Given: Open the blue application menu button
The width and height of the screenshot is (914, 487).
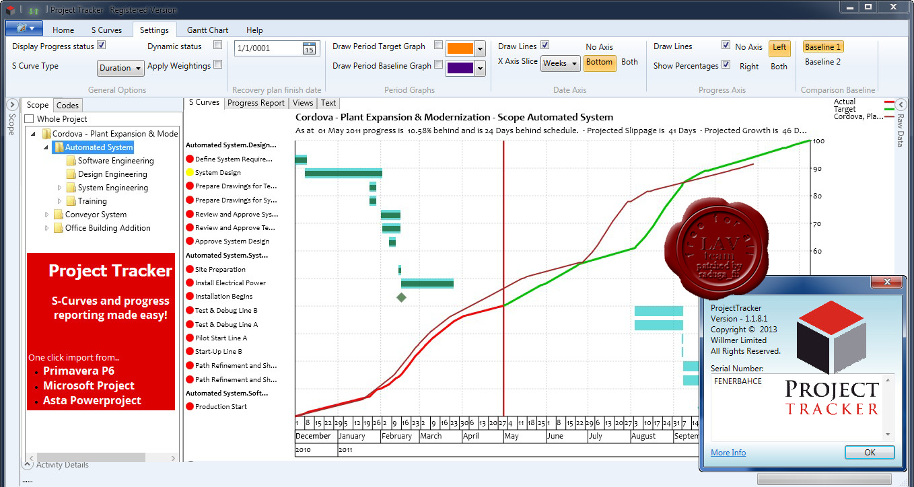Looking at the screenshot, I should pyautogui.click(x=24, y=28).
